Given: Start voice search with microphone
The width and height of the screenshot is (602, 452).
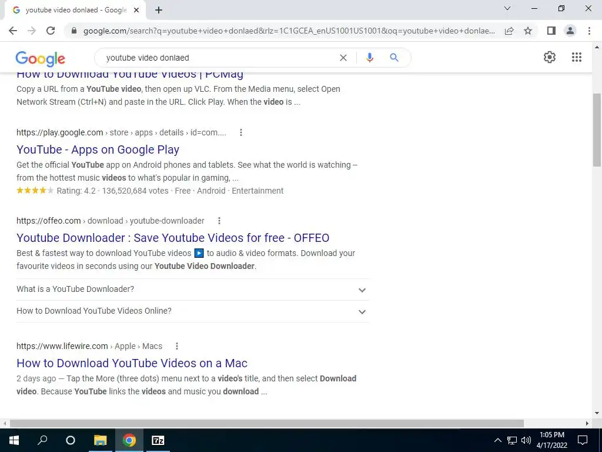Looking at the screenshot, I should 369,58.
